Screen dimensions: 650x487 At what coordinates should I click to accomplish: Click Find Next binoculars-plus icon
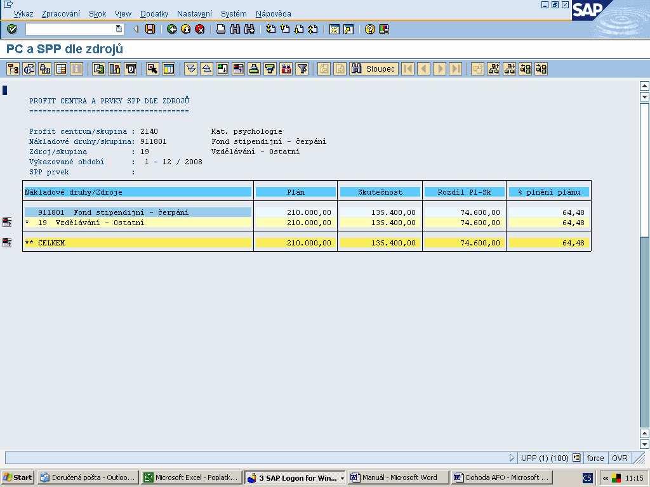tap(249, 29)
